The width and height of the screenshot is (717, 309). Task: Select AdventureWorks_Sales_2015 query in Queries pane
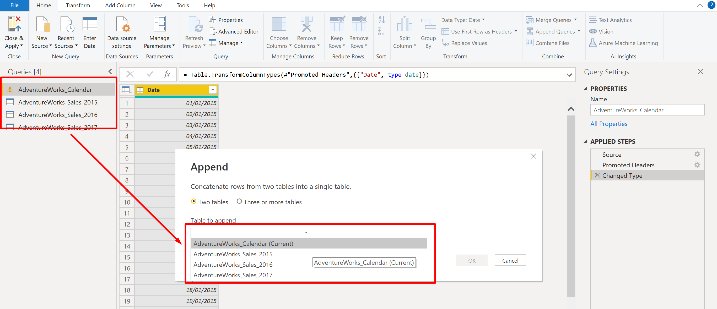(x=59, y=102)
